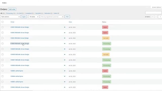Screen dimensions: 162x91
Task: Filter list by On hold status
Action: coord(20,13)
